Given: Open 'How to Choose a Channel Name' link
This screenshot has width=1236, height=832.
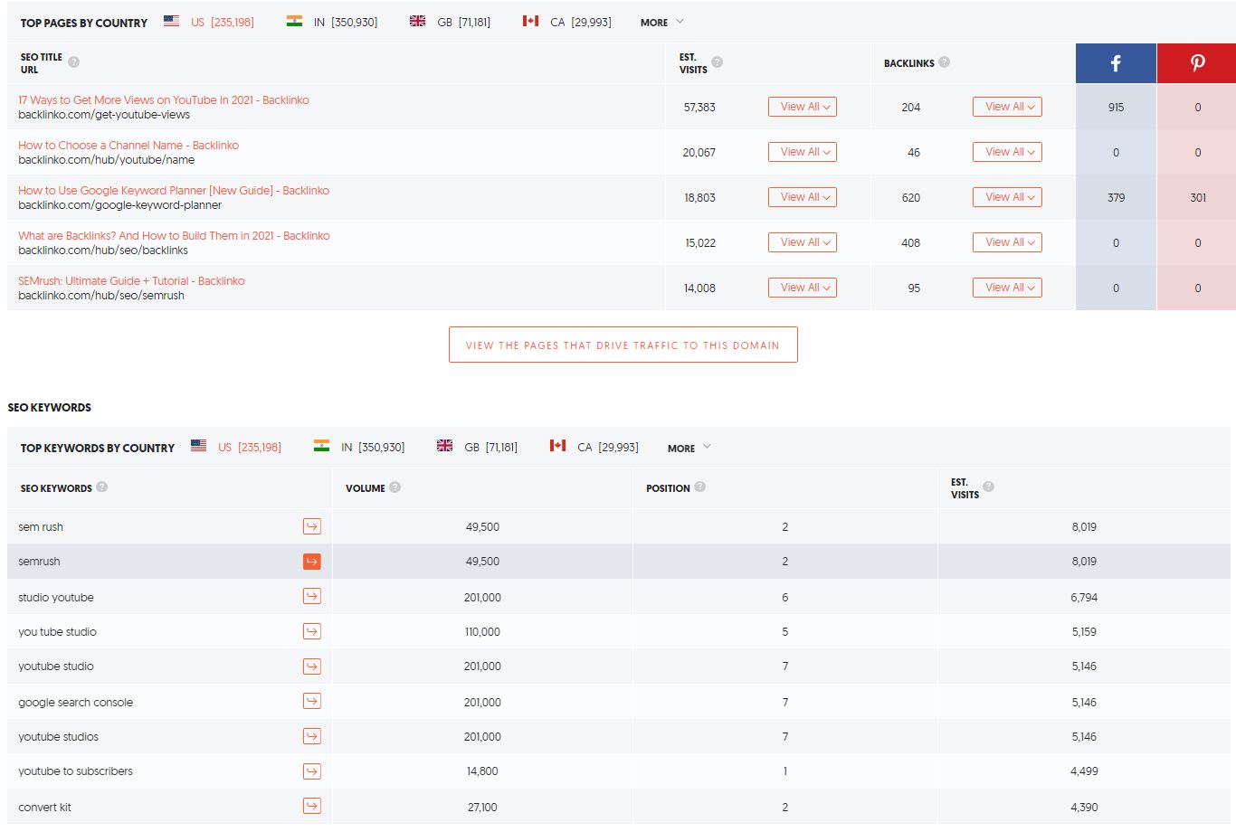Looking at the screenshot, I should pos(128,146).
